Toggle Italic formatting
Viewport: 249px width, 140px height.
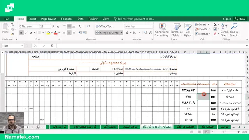[26, 33]
